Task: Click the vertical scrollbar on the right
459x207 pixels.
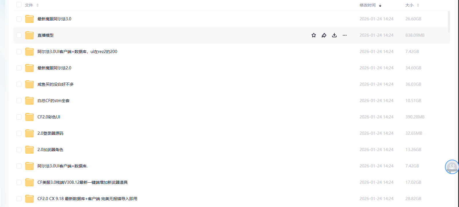Action: click(x=449, y=22)
